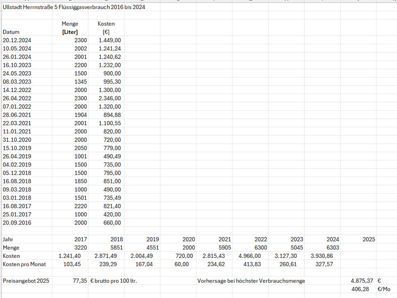Click the cost cell showing 2.346,00
The image size is (397, 298).
pos(110,98)
